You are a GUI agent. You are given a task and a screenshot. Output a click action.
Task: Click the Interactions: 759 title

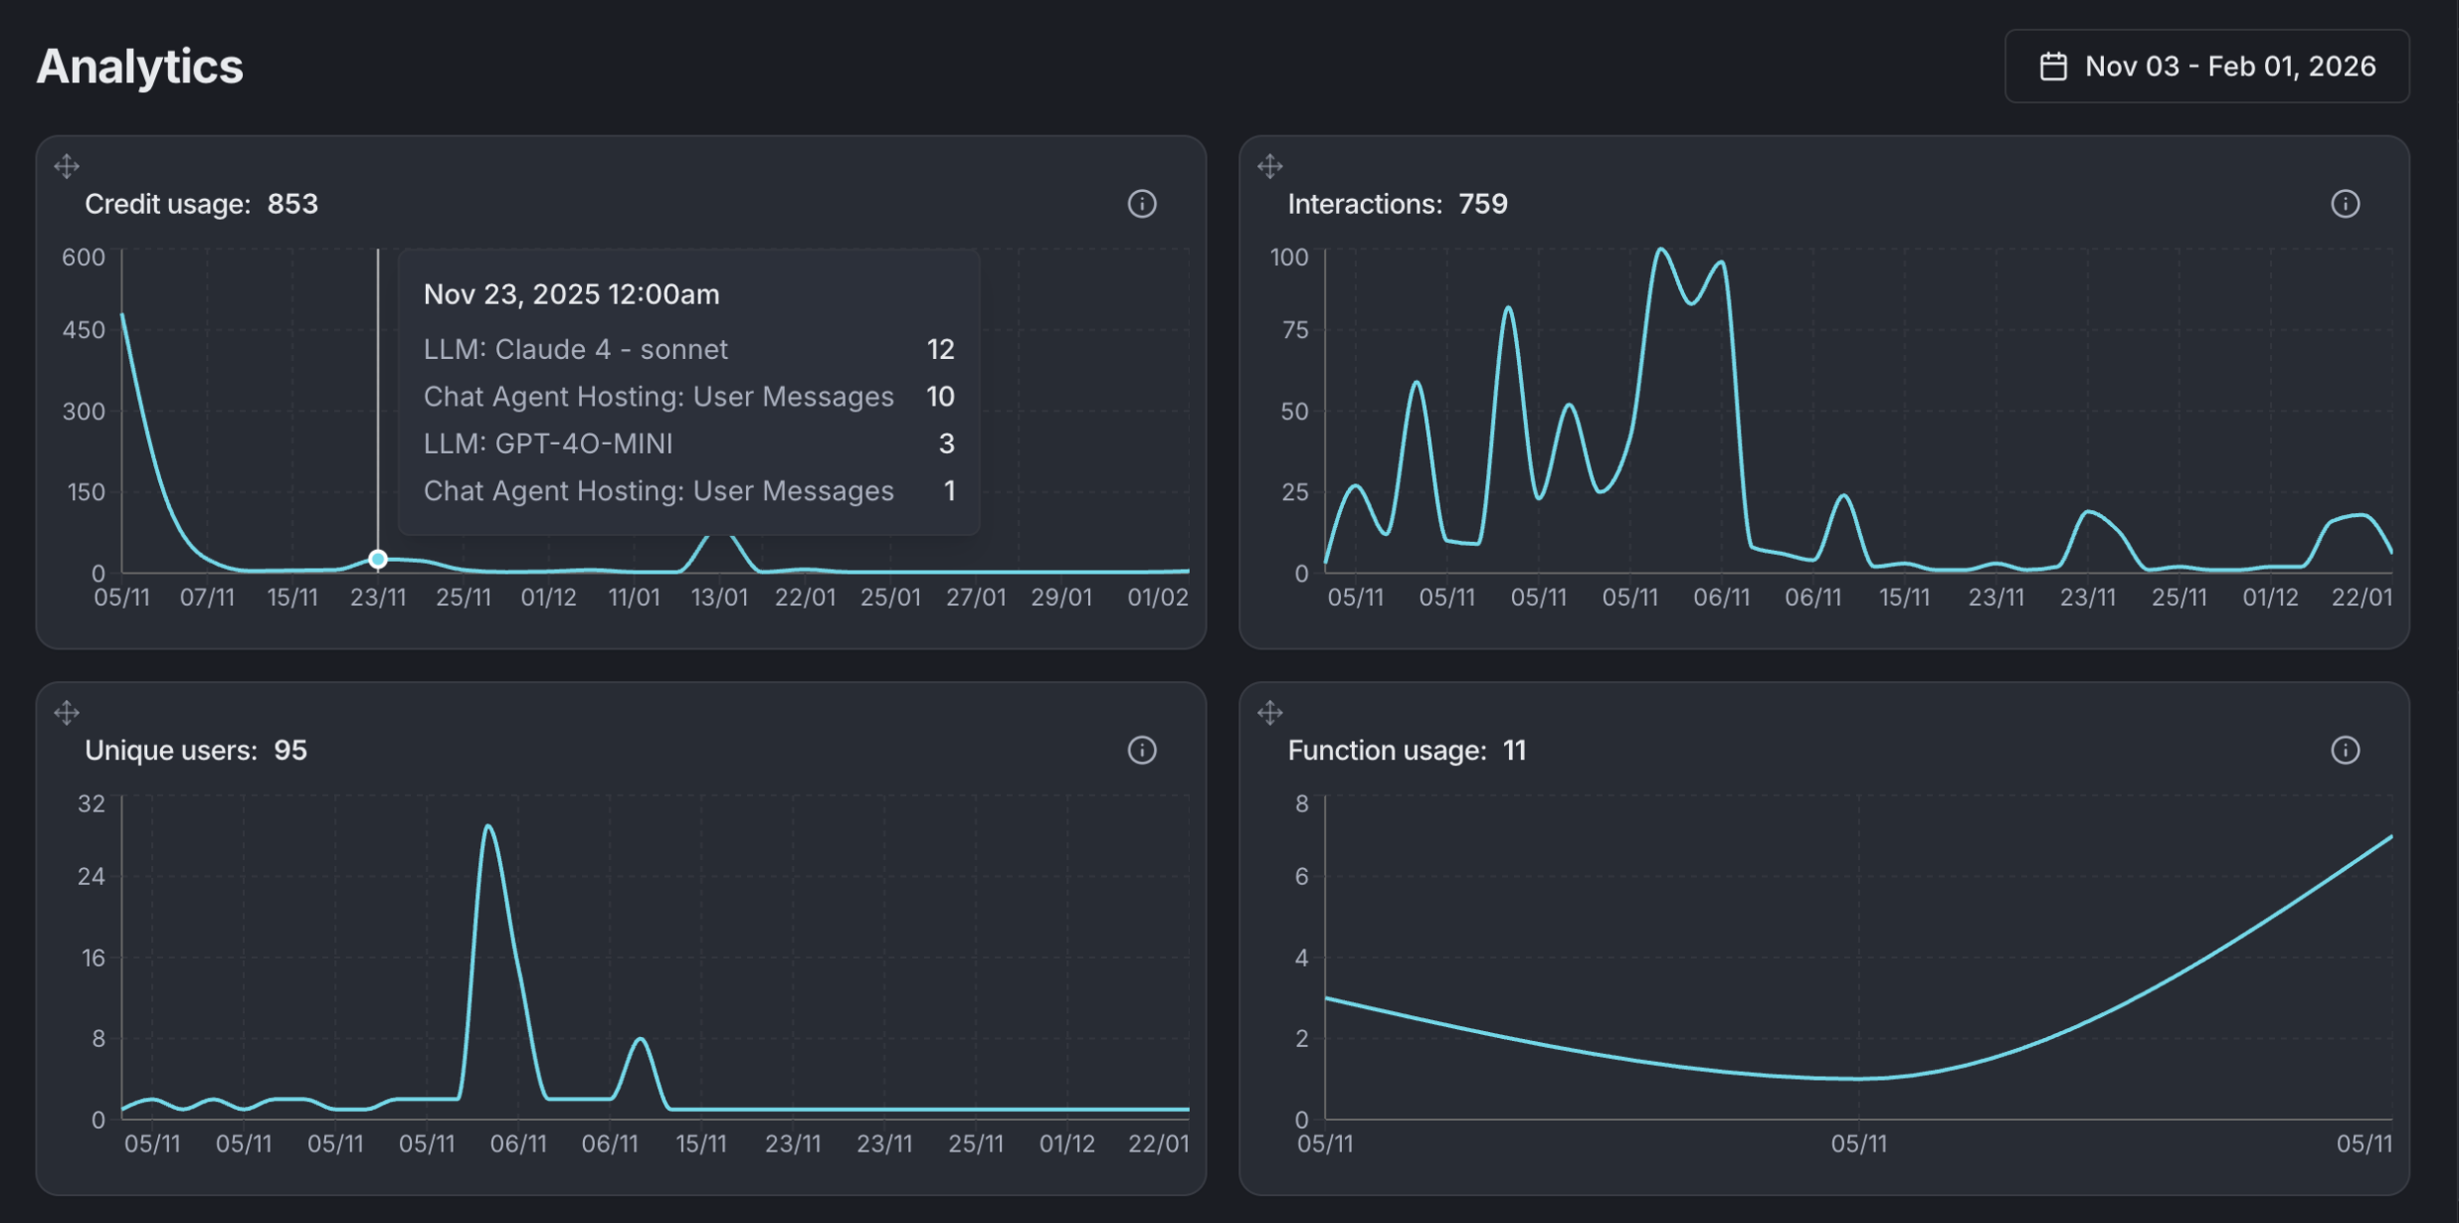pos(1398,204)
